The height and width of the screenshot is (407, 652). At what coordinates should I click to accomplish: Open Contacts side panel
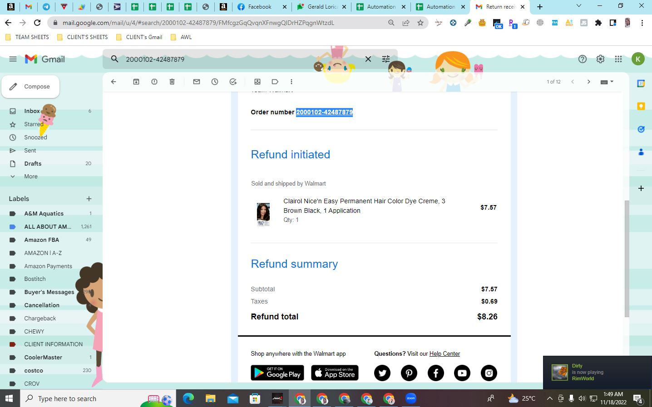pyautogui.click(x=641, y=152)
